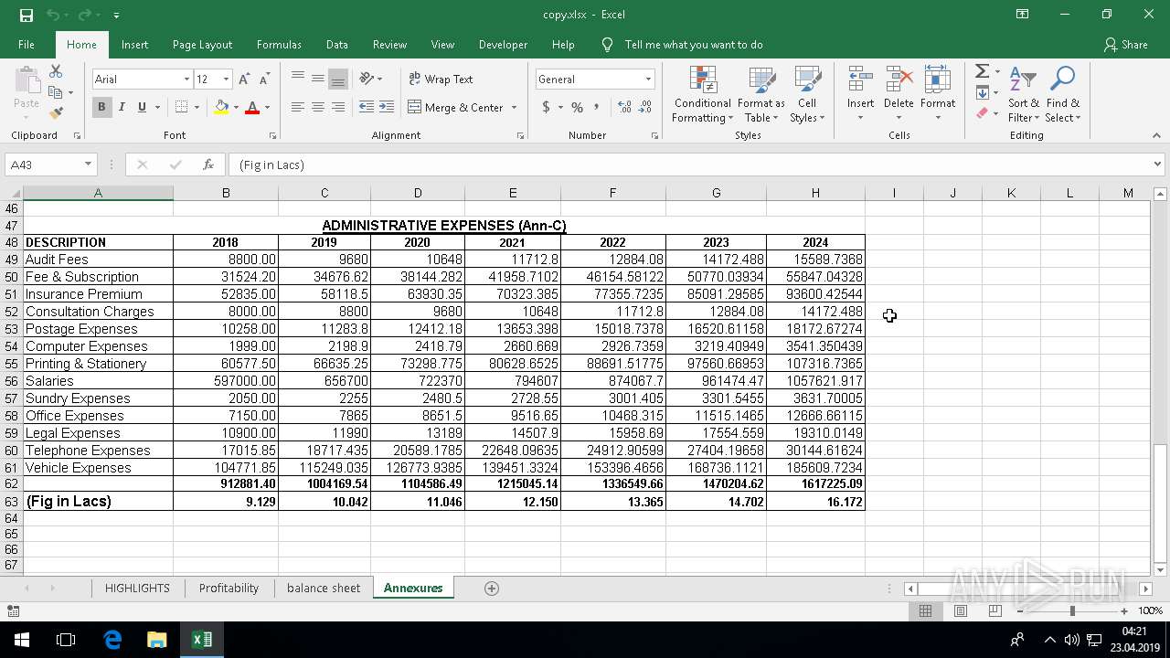Click the Insert Function fx icon

tap(208, 164)
